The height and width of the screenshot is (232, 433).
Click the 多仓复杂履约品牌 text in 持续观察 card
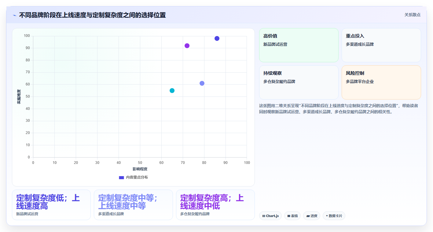click(279, 82)
